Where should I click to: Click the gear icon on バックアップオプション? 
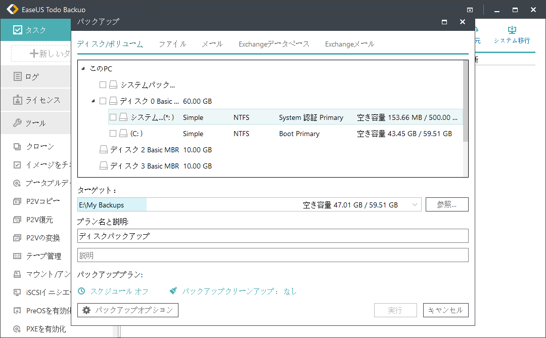point(86,310)
